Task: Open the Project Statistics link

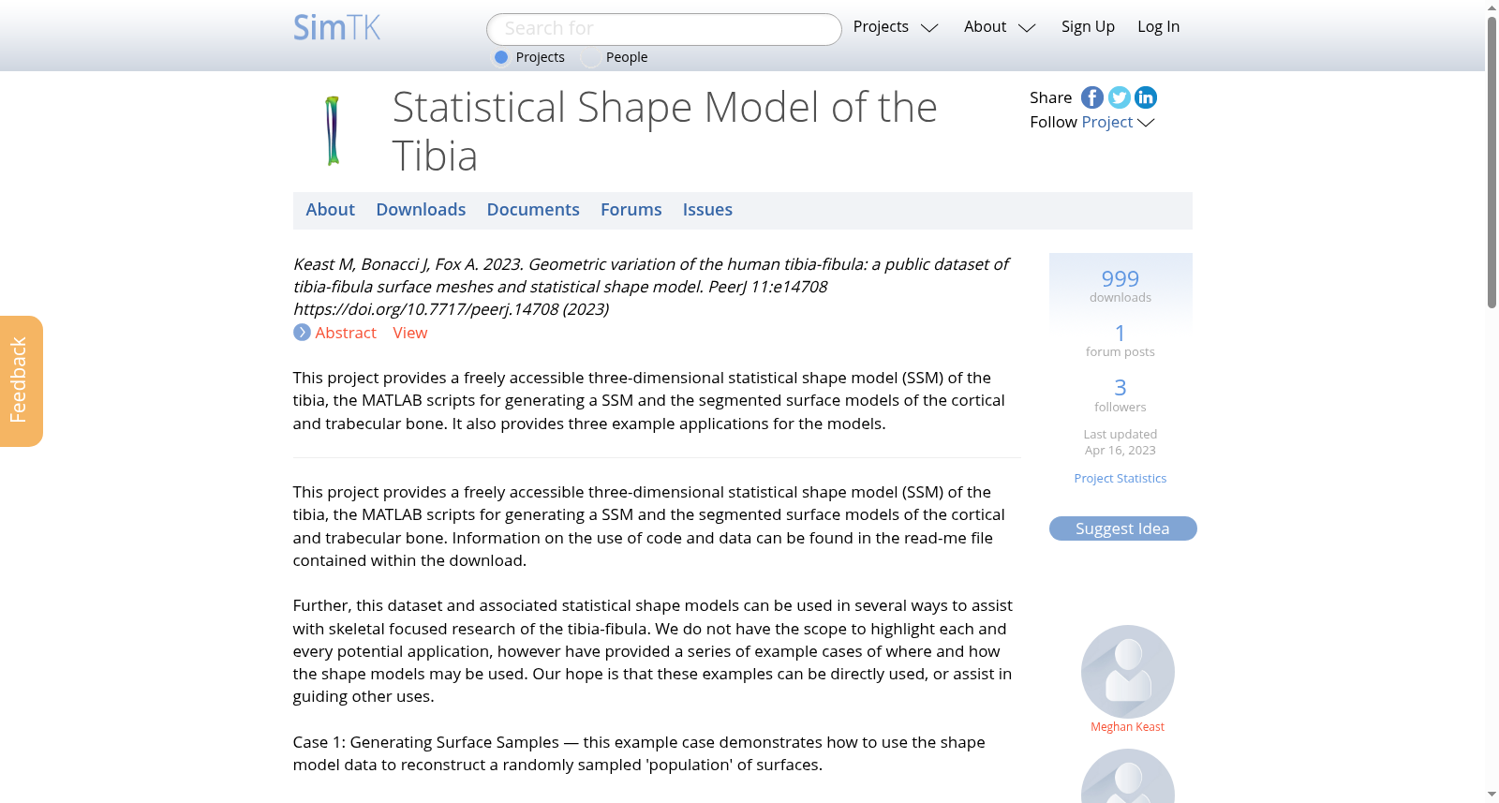Action: [x=1121, y=478]
